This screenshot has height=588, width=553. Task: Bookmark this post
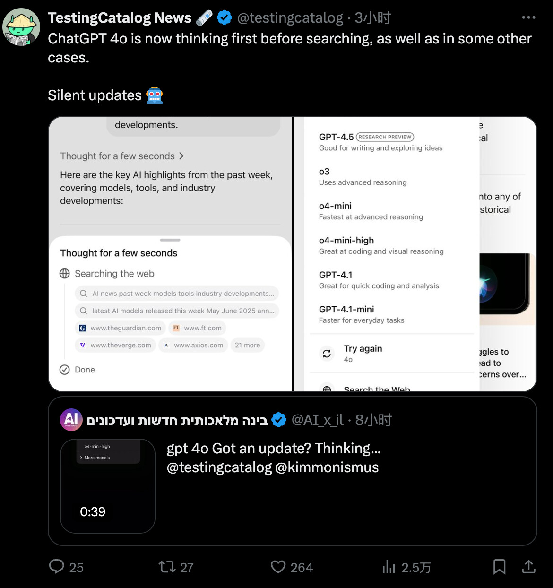(499, 567)
